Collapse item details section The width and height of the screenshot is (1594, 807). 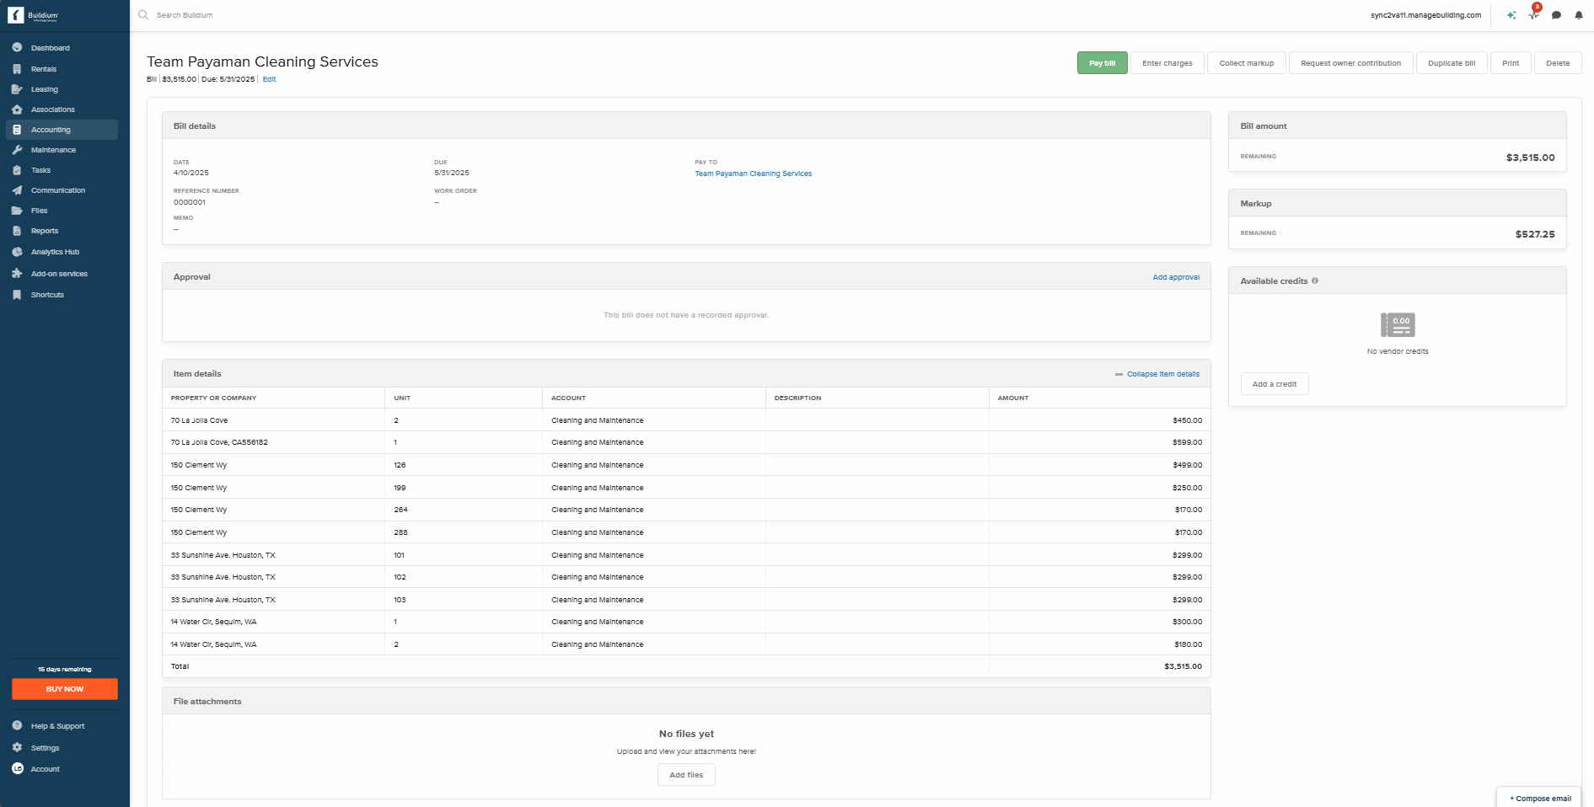point(1157,374)
